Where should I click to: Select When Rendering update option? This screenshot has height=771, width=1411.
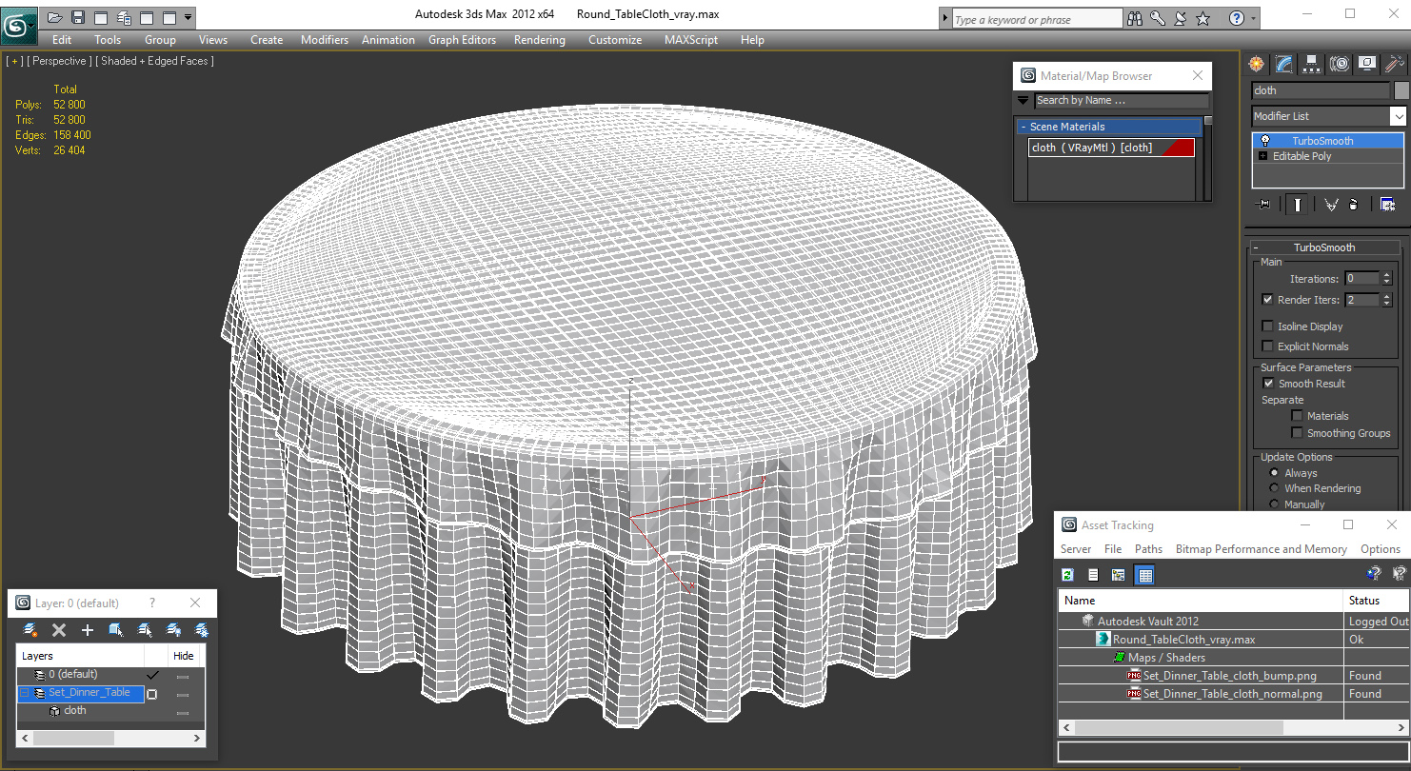pos(1274,488)
